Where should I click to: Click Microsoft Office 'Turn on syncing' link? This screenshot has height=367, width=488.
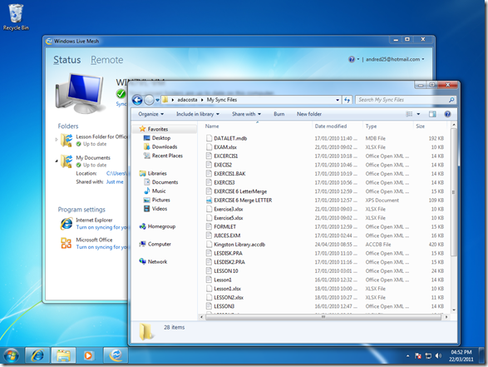tap(101, 247)
